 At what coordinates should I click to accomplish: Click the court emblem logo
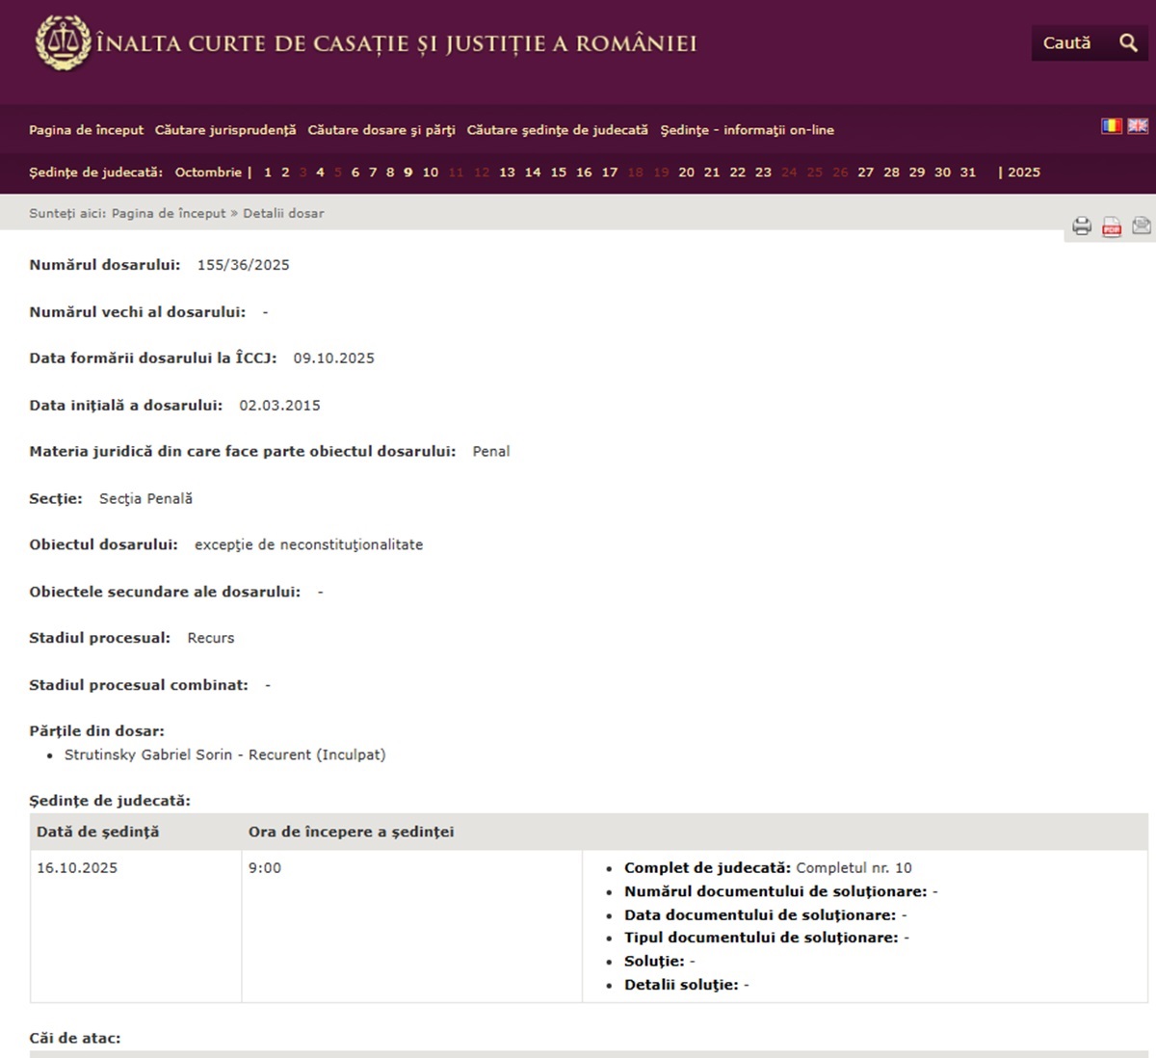63,42
